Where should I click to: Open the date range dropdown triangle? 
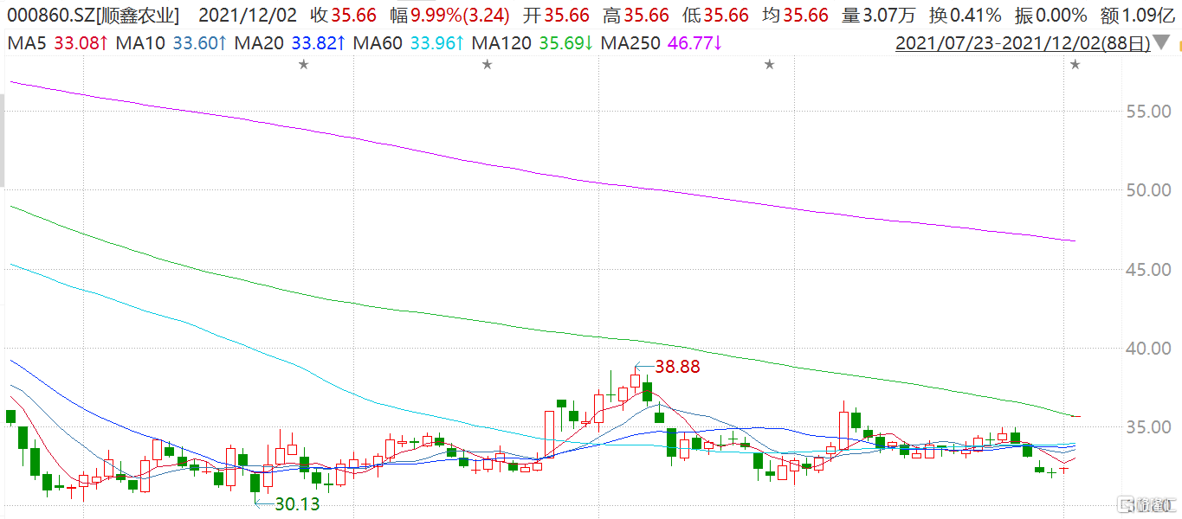[1161, 42]
